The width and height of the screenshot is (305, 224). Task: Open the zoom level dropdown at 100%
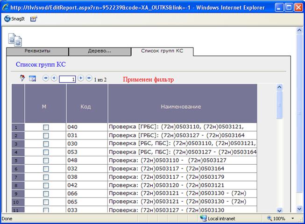pyautogui.click(x=292, y=218)
